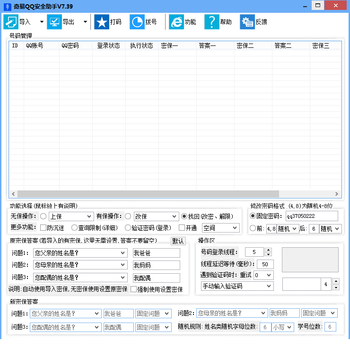Select 查询限制(详细) radio option
350x350 pixels.
click(x=74, y=228)
